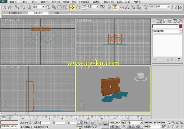This screenshot has height=129, width=184.
Task: Switch to the highlighted middle ribbon tab
Action: (x=38, y=13)
